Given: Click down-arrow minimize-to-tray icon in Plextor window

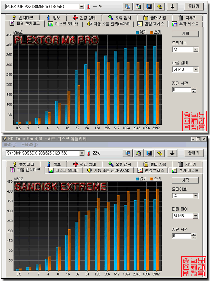Looking at the screenshot, I should [x=172, y=7].
